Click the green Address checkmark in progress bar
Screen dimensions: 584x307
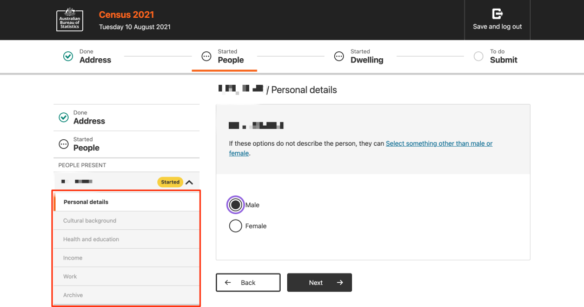point(68,56)
